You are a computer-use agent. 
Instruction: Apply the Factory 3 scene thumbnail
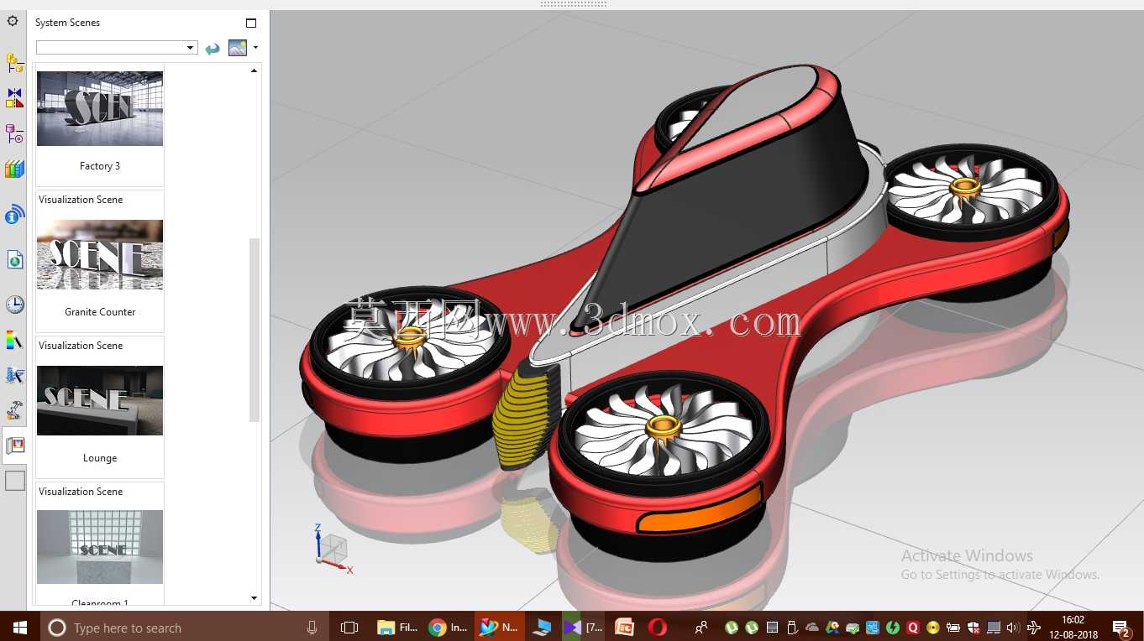(x=100, y=108)
